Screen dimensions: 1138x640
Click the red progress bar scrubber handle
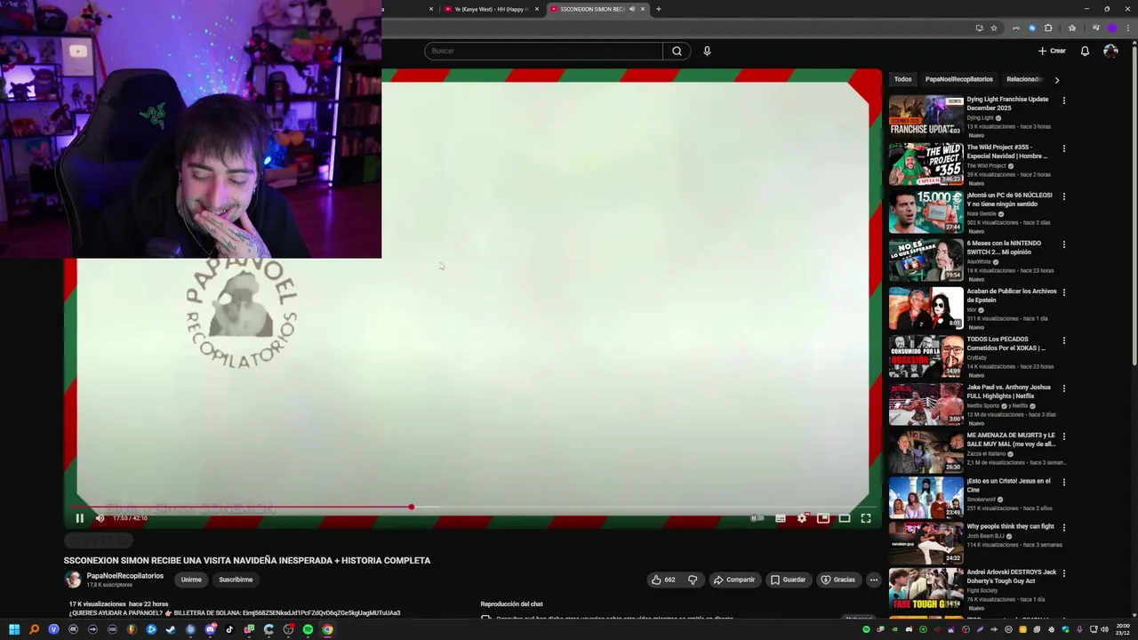pos(411,507)
